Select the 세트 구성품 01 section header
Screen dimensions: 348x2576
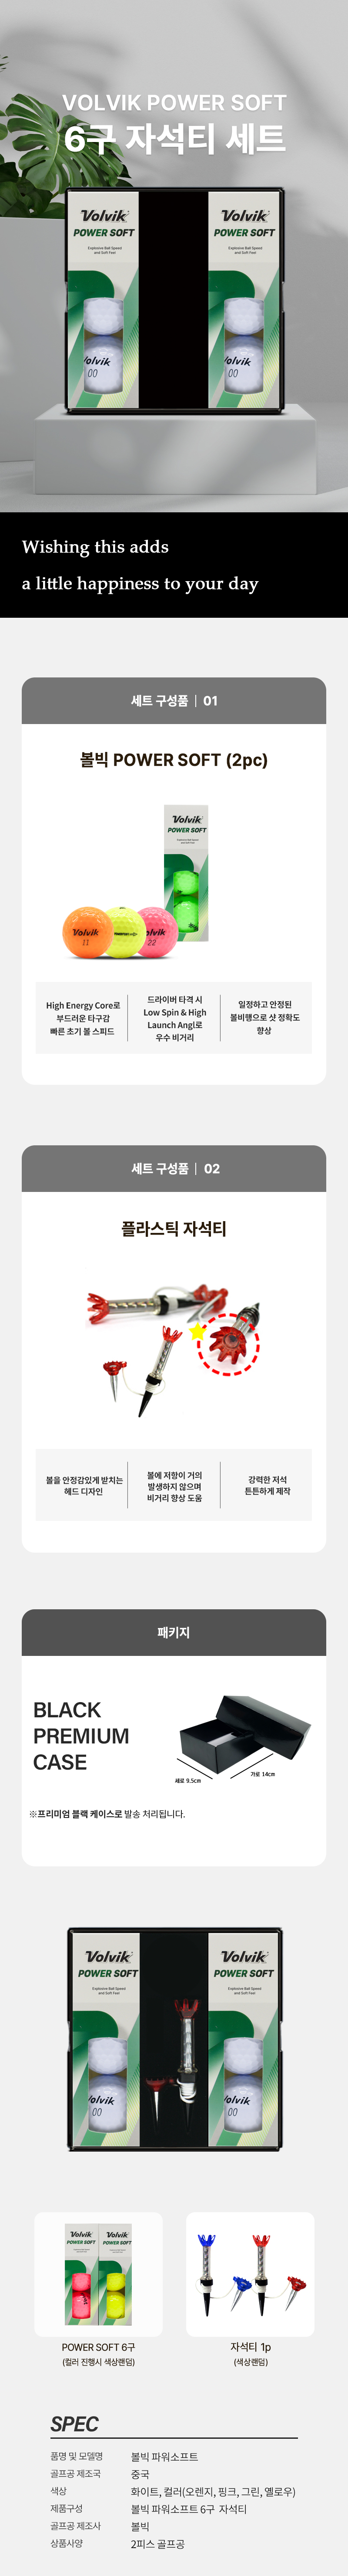(174, 701)
